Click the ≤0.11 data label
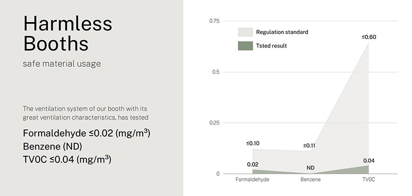The height and width of the screenshot is (196, 412). pos(309,145)
